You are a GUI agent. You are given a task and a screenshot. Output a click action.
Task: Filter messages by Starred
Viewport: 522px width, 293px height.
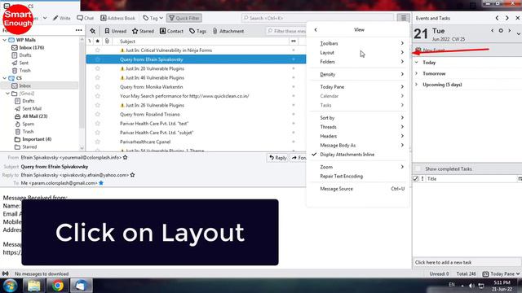[143, 31]
